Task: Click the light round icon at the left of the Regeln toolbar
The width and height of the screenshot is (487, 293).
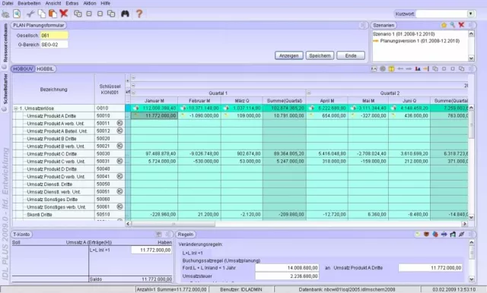Action: [418, 235]
